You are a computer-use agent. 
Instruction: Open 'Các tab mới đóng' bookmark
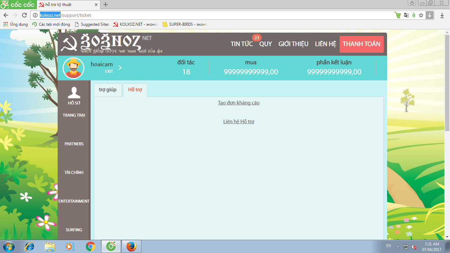point(51,24)
